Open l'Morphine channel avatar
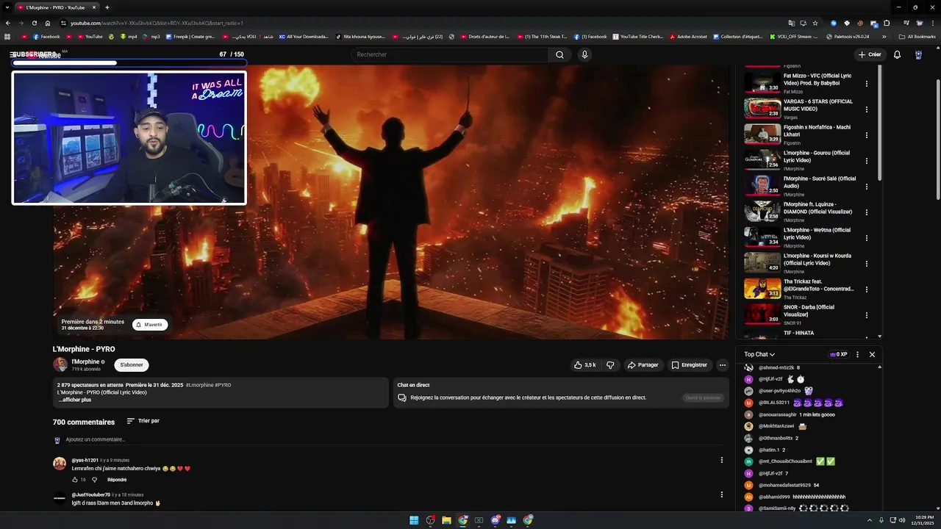The height and width of the screenshot is (529, 941). pos(60,364)
